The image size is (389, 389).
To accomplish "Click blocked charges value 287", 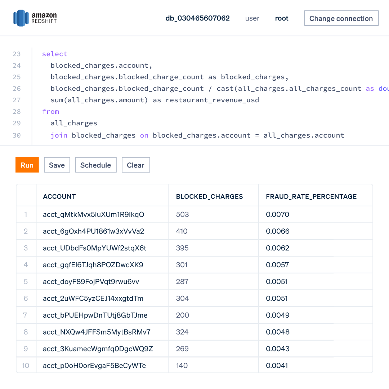I will click(182, 282).
